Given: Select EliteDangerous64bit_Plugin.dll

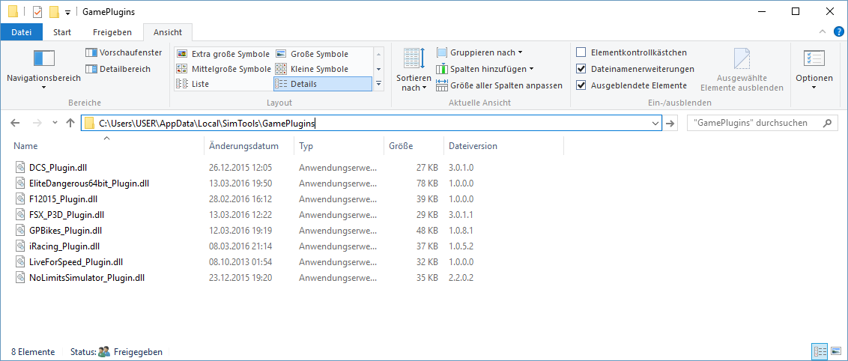Looking at the screenshot, I should point(89,183).
